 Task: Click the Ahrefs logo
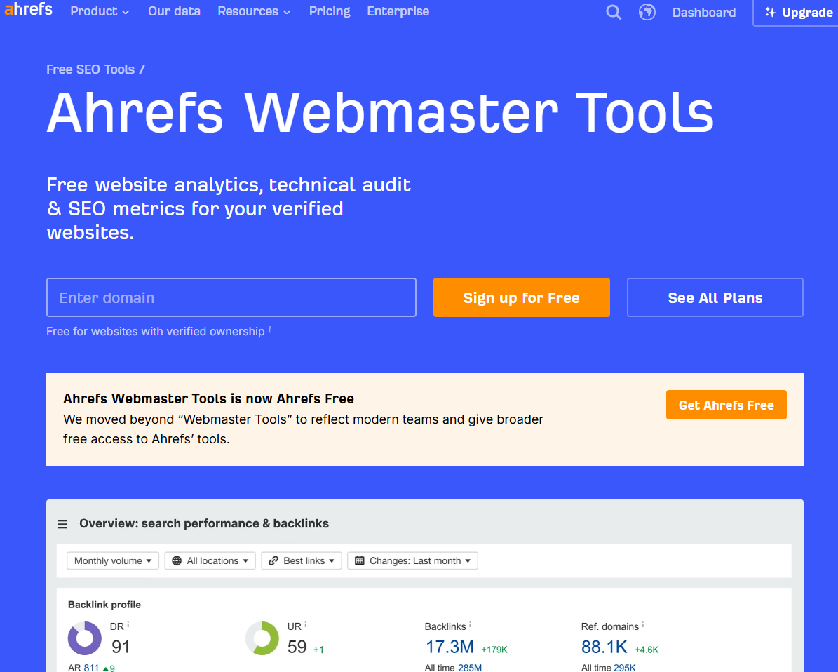click(x=28, y=9)
